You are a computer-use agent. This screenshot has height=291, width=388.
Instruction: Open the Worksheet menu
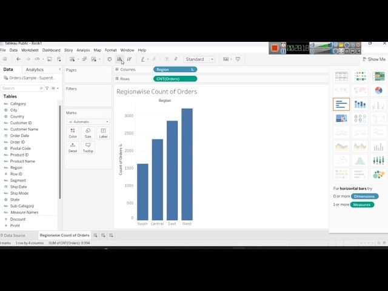click(30, 50)
